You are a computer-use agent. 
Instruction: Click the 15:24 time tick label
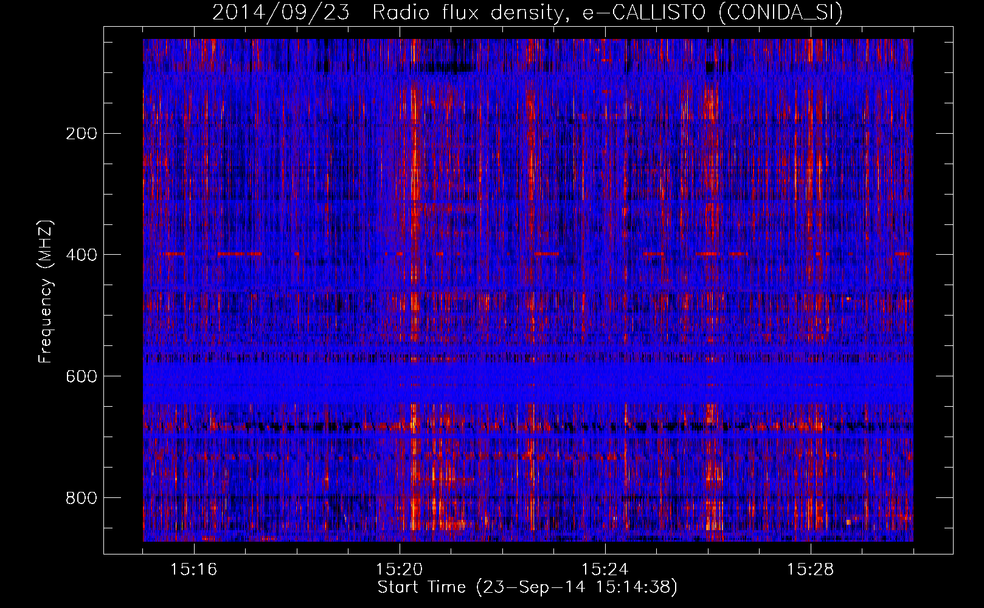[605, 570]
